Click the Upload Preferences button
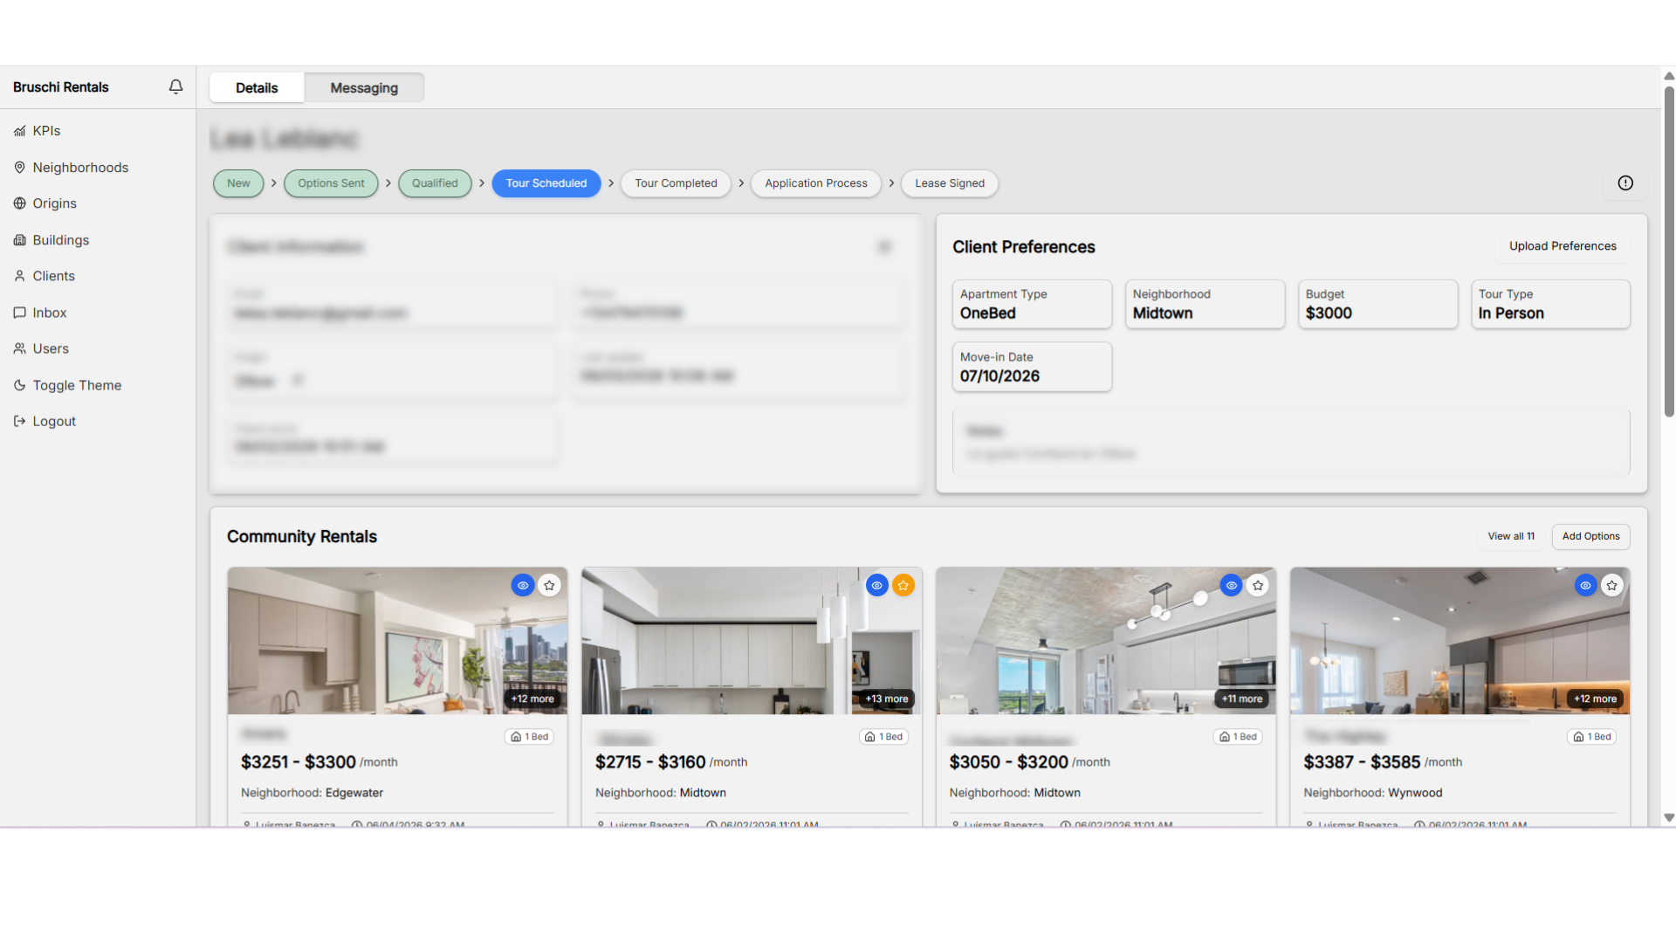This screenshot has height=943, width=1676. (x=1563, y=246)
